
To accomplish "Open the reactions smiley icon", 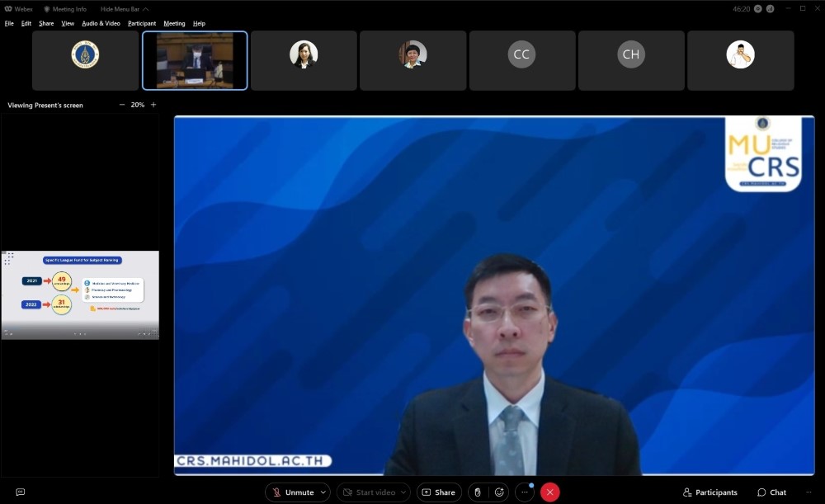I will pos(499,492).
